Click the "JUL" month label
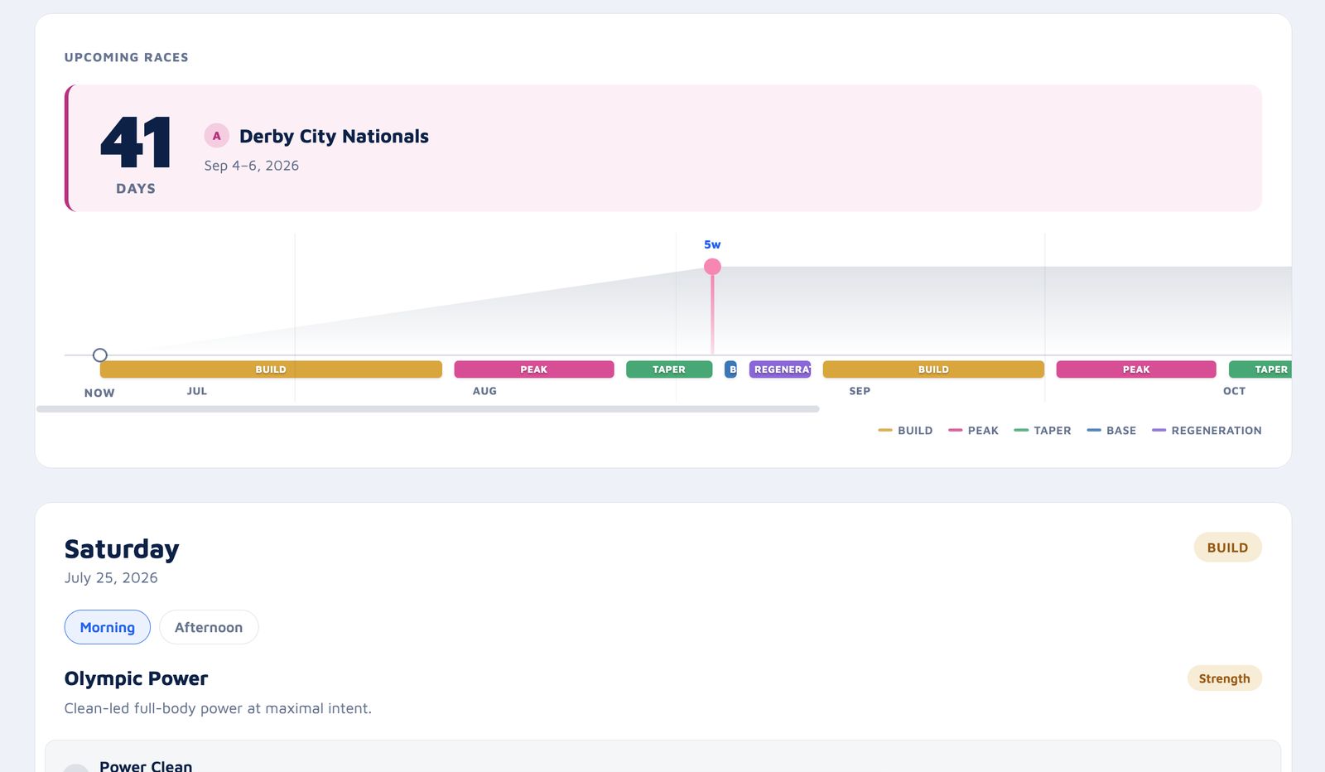 pyautogui.click(x=197, y=391)
